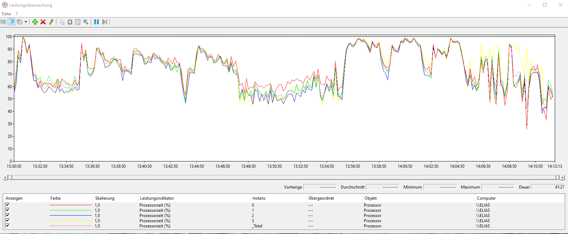
Task: Click the zoom magnifier icon
Action: [86, 22]
